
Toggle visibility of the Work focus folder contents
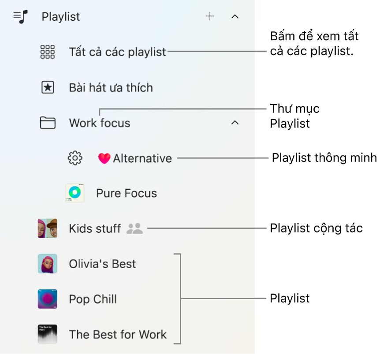(x=235, y=122)
